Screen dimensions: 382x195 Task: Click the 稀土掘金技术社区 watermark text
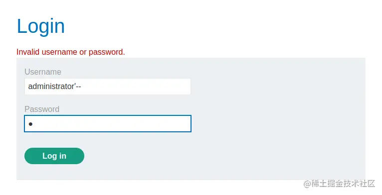coord(343,184)
